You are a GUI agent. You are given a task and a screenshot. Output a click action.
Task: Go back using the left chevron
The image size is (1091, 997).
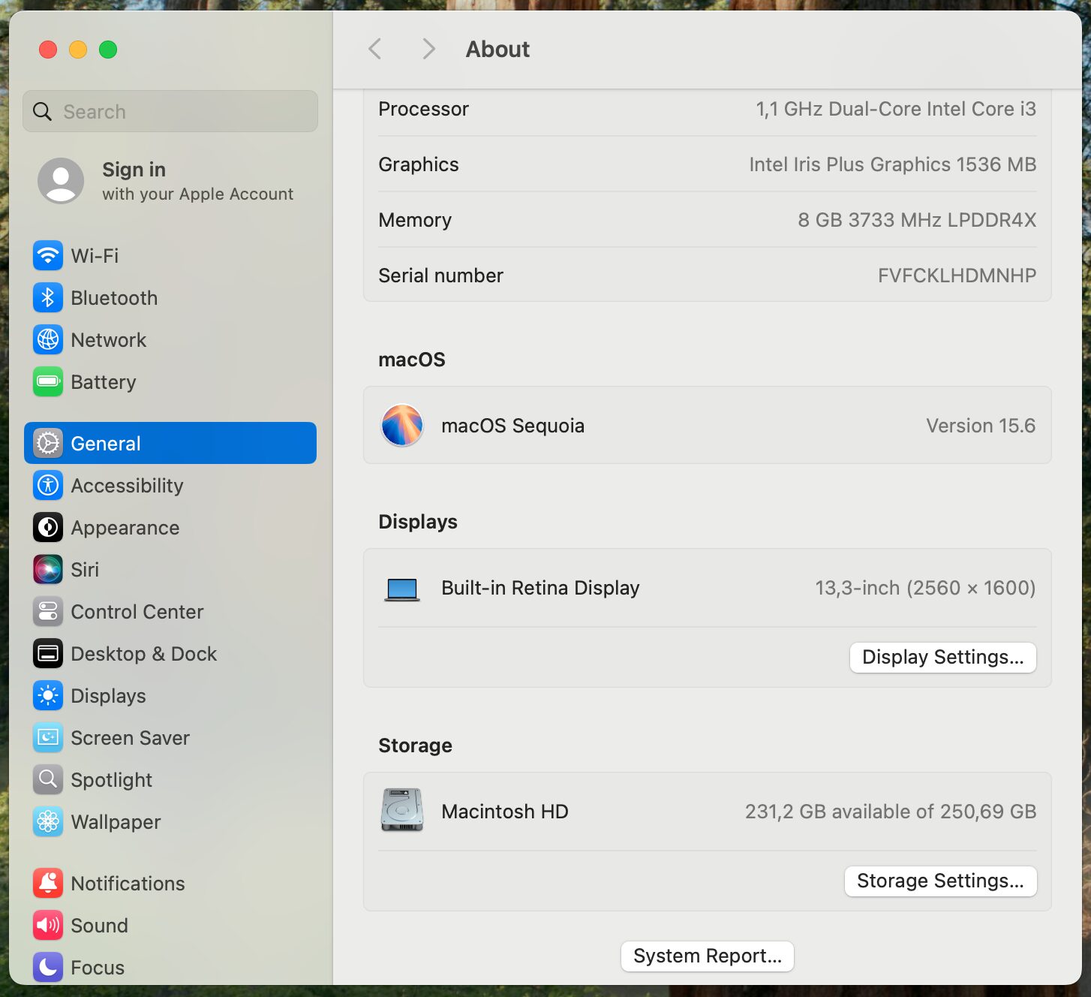[x=375, y=50]
